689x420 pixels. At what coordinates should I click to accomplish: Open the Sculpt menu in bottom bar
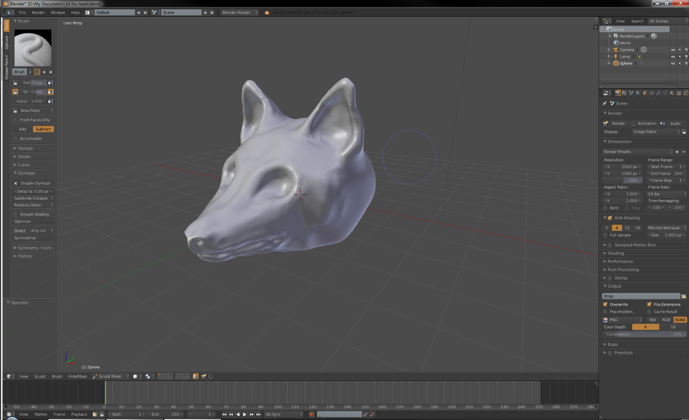tap(39, 376)
